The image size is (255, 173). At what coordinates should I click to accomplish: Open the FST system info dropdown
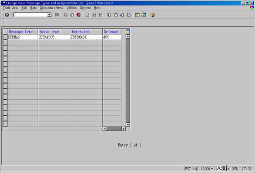[x=212, y=169]
